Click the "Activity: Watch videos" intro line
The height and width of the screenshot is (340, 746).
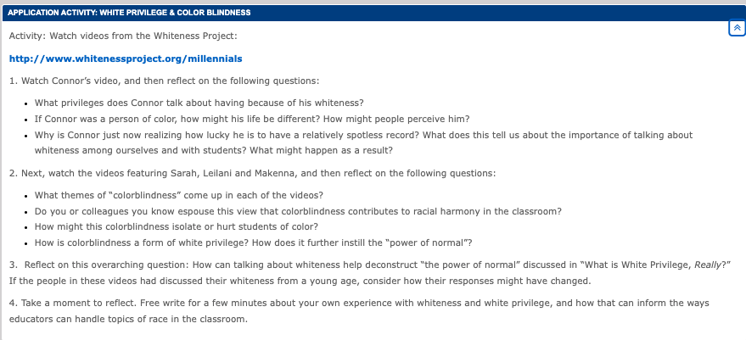122,36
